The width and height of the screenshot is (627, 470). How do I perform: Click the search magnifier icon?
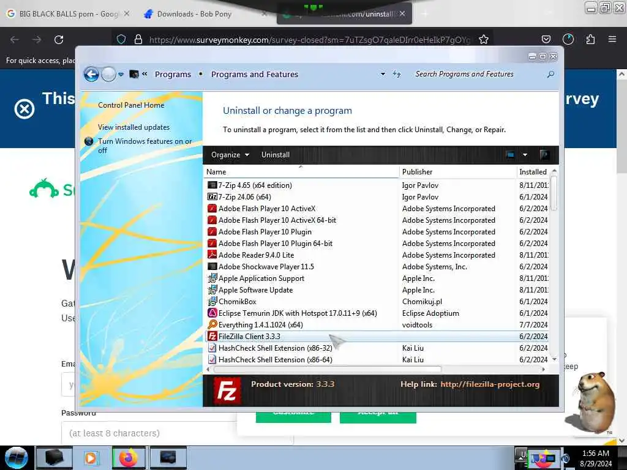[x=550, y=74]
